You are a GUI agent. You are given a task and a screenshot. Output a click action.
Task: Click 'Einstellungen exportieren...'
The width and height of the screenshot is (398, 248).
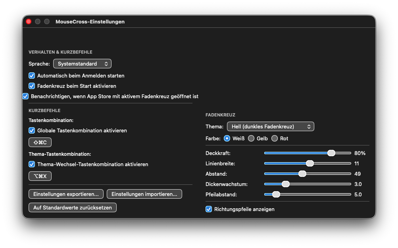pos(66,194)
